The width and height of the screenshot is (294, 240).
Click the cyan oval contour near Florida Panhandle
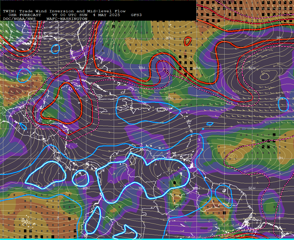[x=55, y=49]
